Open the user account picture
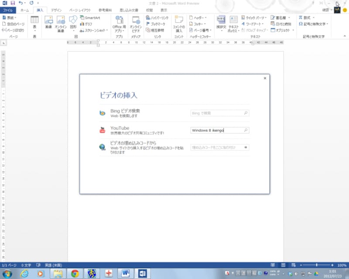Image resolution: width=349 pixels, height=279 pixels. pos(337,10)
